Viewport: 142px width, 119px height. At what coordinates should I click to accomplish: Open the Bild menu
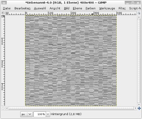pyautogui.click(x=67, y=8)
